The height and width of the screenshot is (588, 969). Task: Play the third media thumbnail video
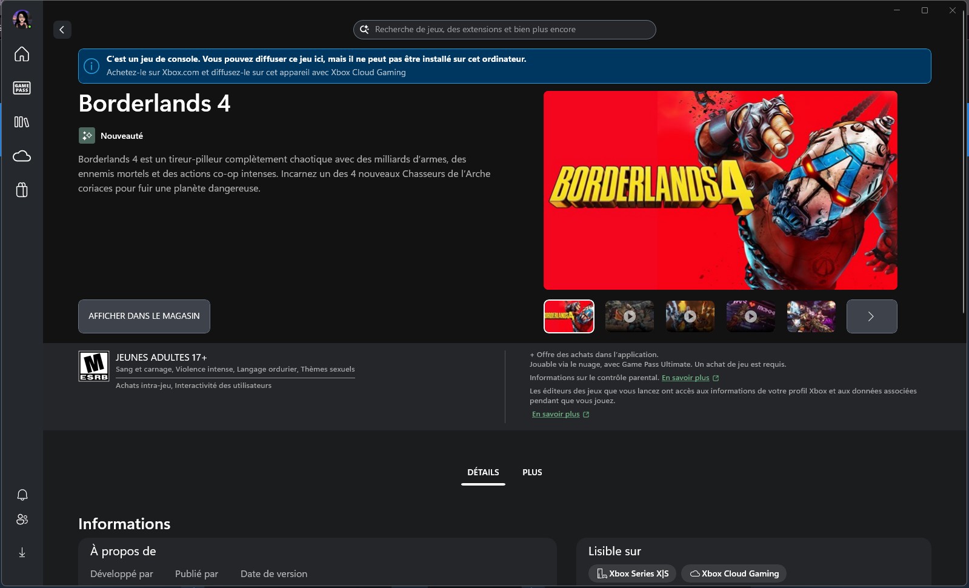690,316
